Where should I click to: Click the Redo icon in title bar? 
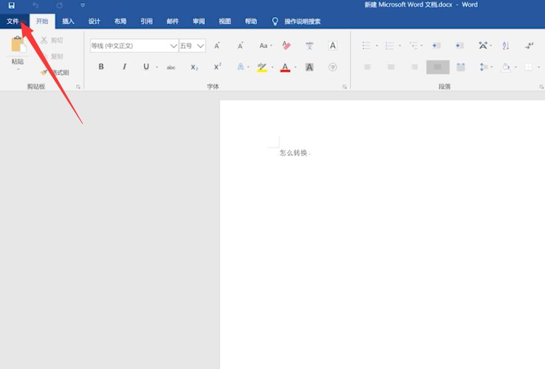point(60,5)
